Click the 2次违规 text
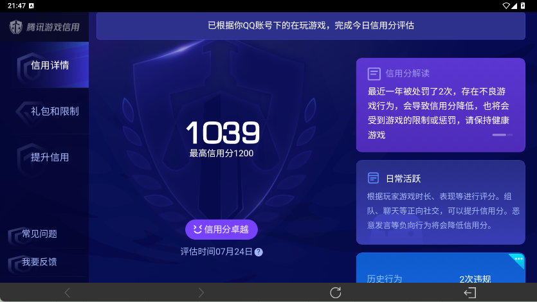This screenshot has height=302, width=537. pyautogui.click(x=475, y=279)
